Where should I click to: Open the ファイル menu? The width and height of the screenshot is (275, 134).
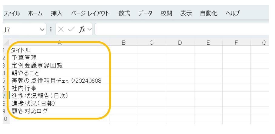pyautogui.click(x=12, y=13)
